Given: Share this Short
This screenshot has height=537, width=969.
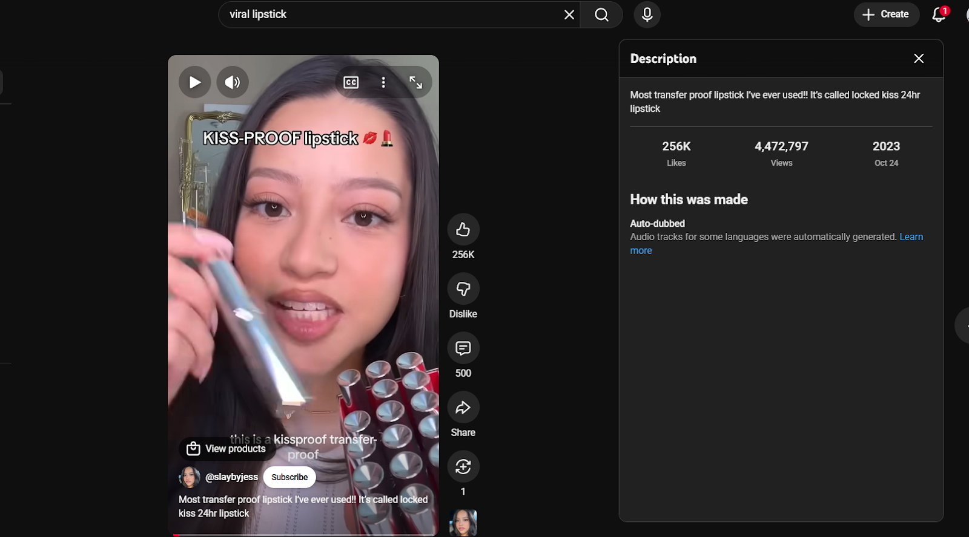Looking at the screenshot, I should pos(463,408).
